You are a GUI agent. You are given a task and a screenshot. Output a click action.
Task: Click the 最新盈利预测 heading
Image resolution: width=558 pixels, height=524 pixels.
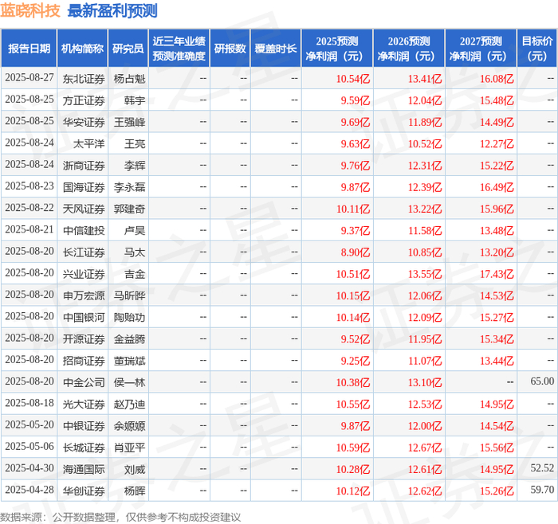pyautogui.click(x=112, y=10)
